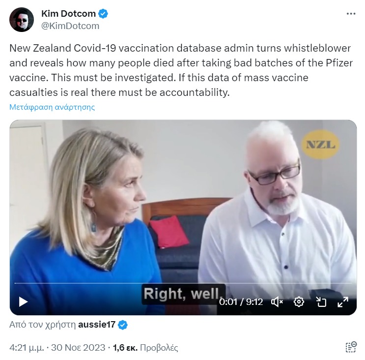The image size is (365, 360).
Task: Open the @KimDotcom handle link
Action: (x=70, y=26)
